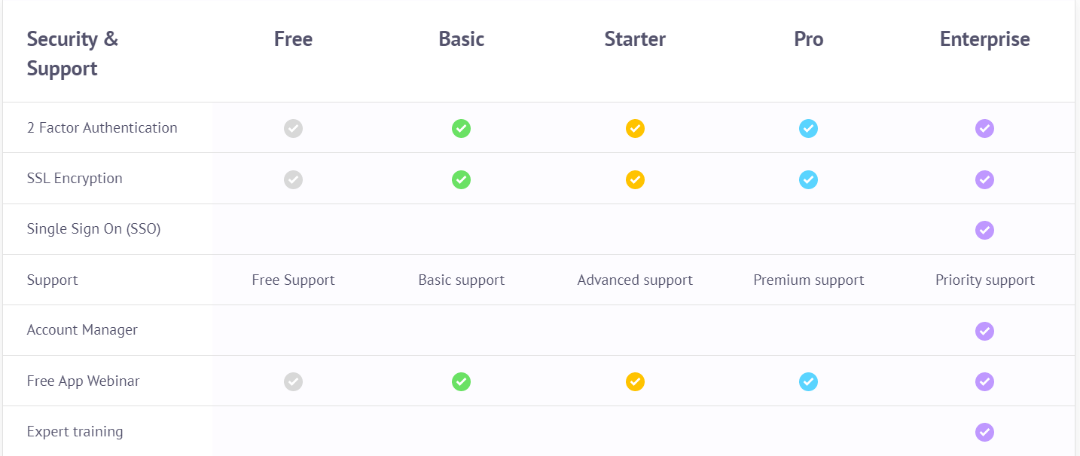The image size is (1080, 456).
Task: Click the Premium support text
Action: coord(808,280)
